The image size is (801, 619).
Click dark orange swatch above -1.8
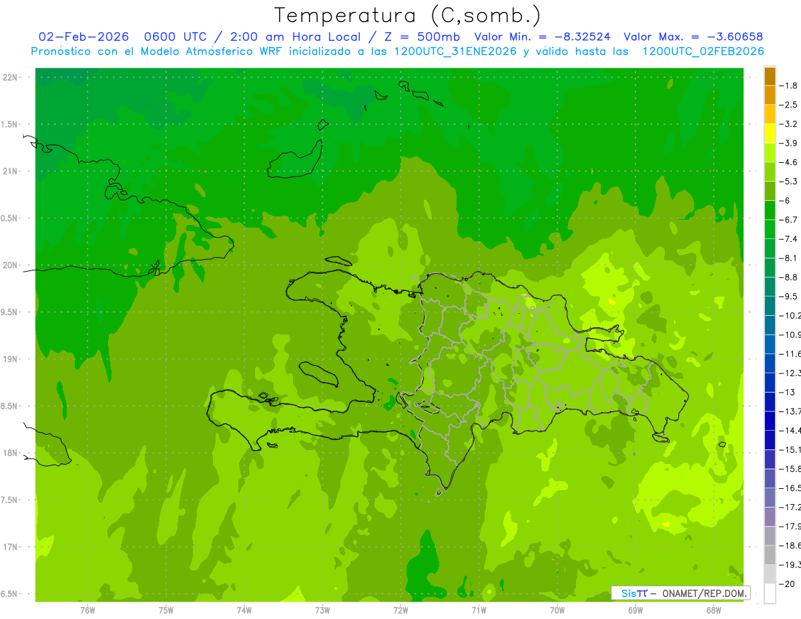[770, 76]
